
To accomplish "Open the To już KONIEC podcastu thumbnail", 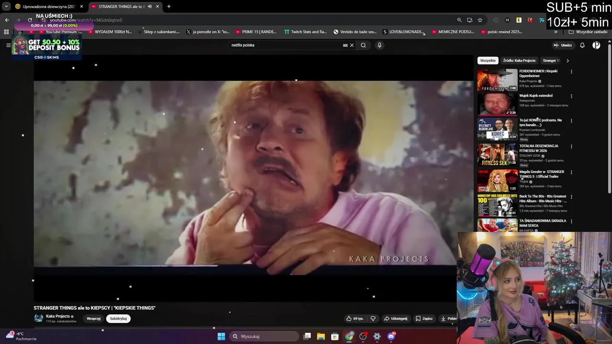I will (497, 129).
